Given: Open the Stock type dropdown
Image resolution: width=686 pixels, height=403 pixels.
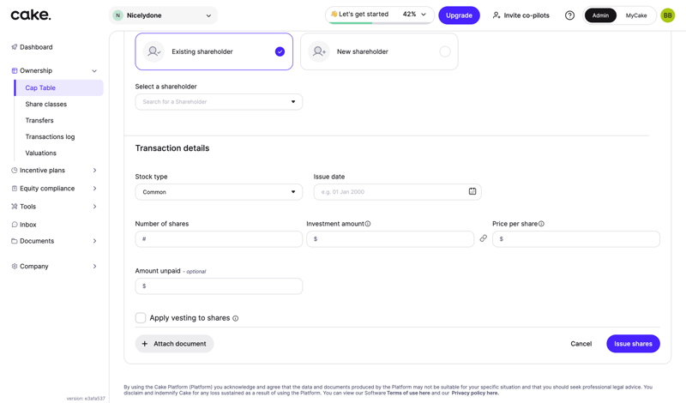Looking at the screenshot, I should coord(219,192).
